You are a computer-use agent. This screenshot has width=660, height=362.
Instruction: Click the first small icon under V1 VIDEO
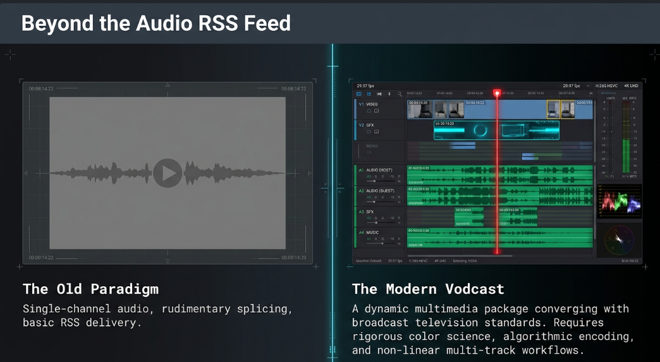(369, 111)
